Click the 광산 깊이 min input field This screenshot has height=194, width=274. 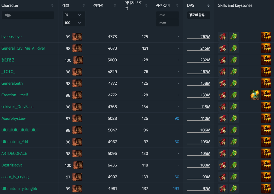pyautogui.click(x=168, y=15)
